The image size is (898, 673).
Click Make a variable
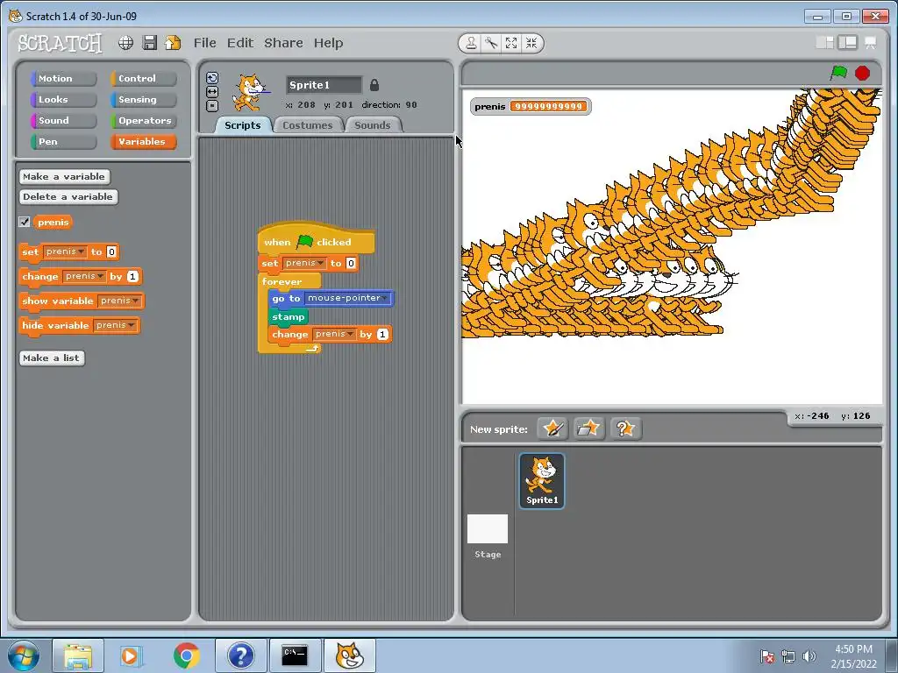pyautogui.click(x=64, y=177)
